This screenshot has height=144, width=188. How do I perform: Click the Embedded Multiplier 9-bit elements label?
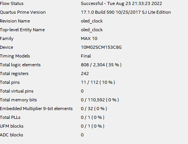tap(36, 109)
